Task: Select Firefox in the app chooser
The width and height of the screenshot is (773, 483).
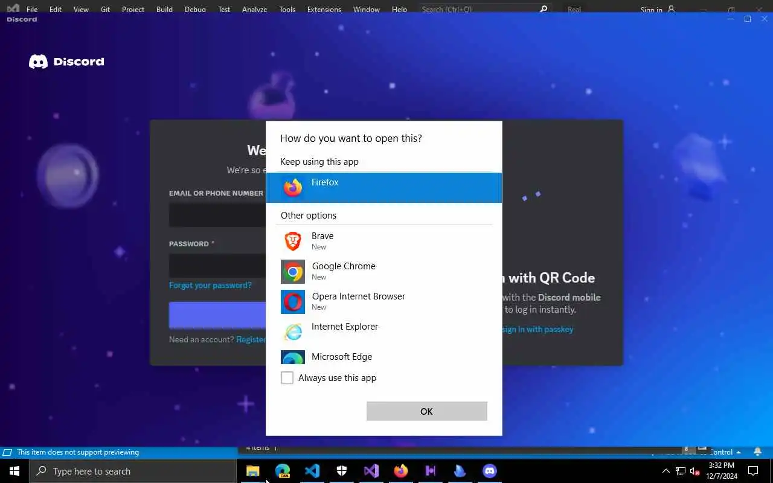Action: click(383, 188)
